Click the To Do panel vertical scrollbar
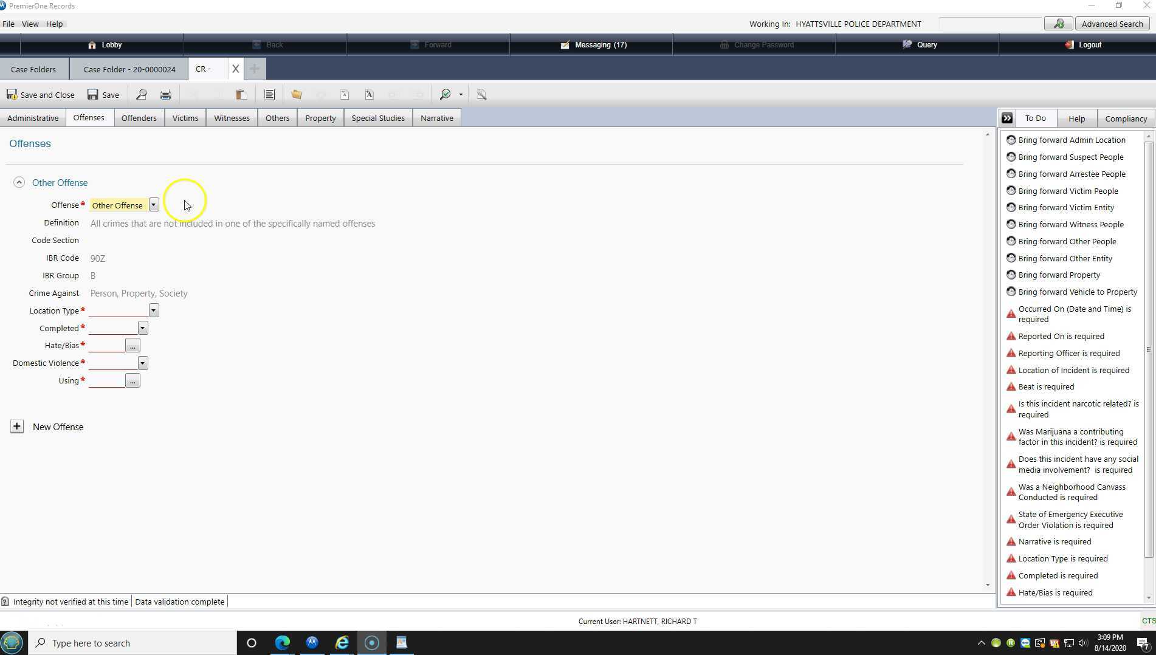This screenshot has height=655, width=1156. (1148, 349)
